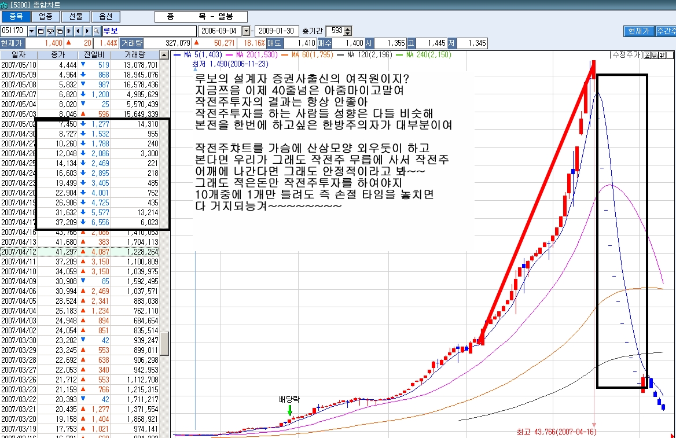The width and height of the screenshot is (676, 438).
Task: Click the hourglass icon next to 수정주가
Action: point(646,55)
